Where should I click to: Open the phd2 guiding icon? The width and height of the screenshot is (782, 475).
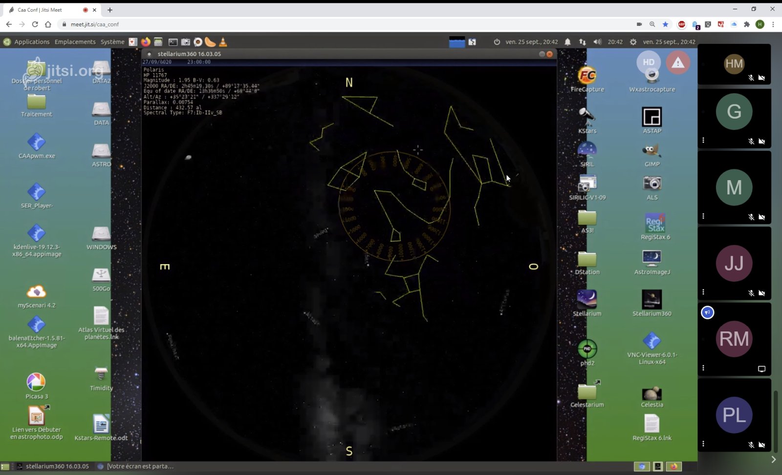click(x=587, y=349)
